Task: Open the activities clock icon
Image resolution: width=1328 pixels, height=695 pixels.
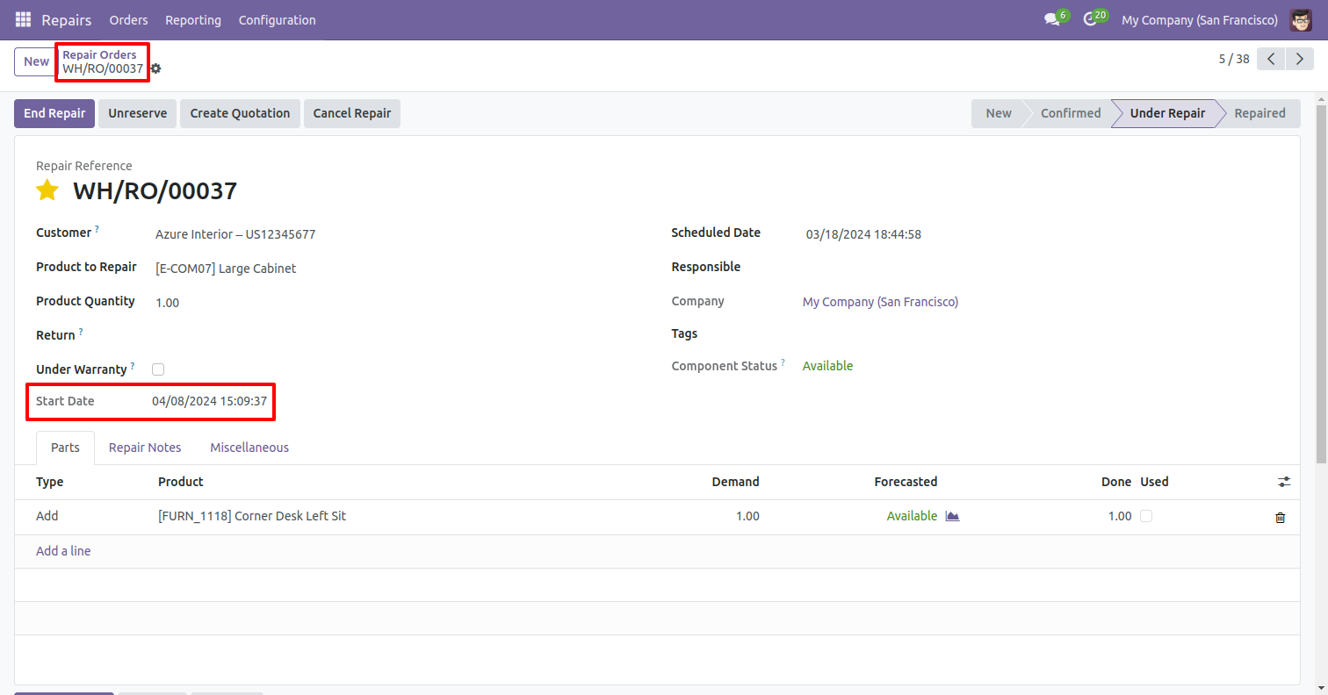Action: pos(1090,19)
